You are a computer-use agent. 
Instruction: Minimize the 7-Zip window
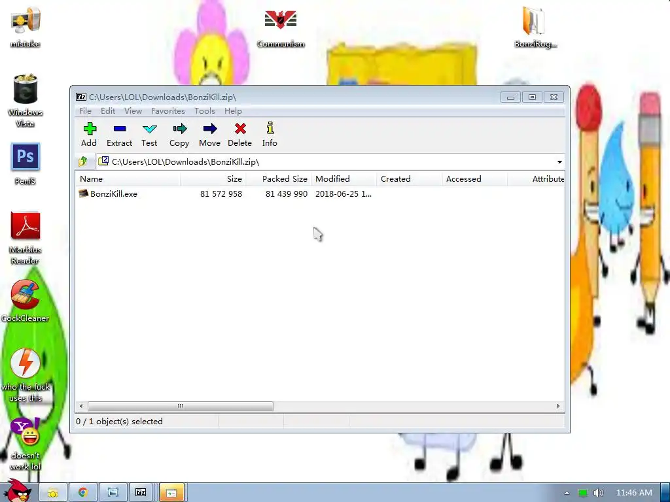(510, 97)
